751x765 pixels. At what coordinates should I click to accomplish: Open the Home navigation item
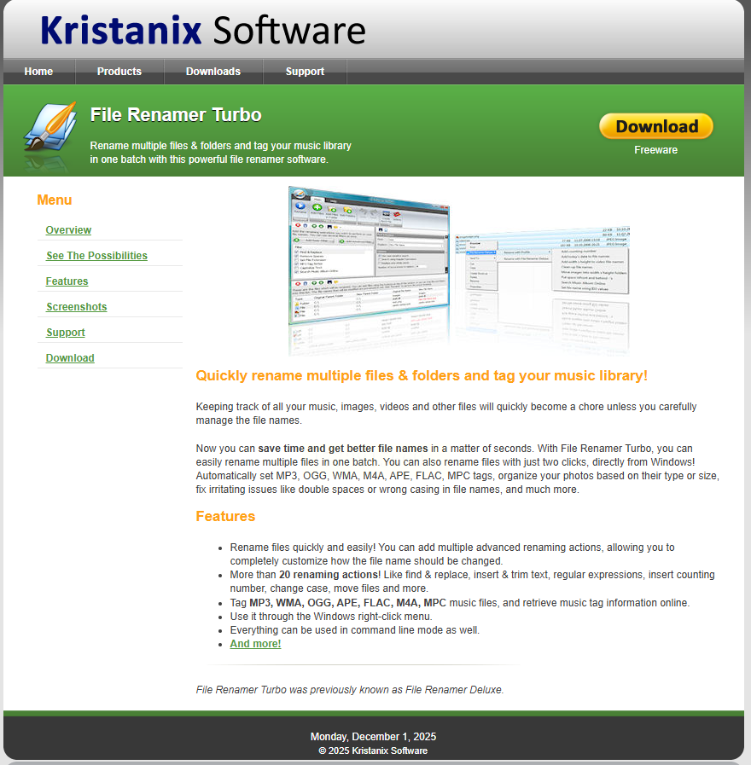38,72
